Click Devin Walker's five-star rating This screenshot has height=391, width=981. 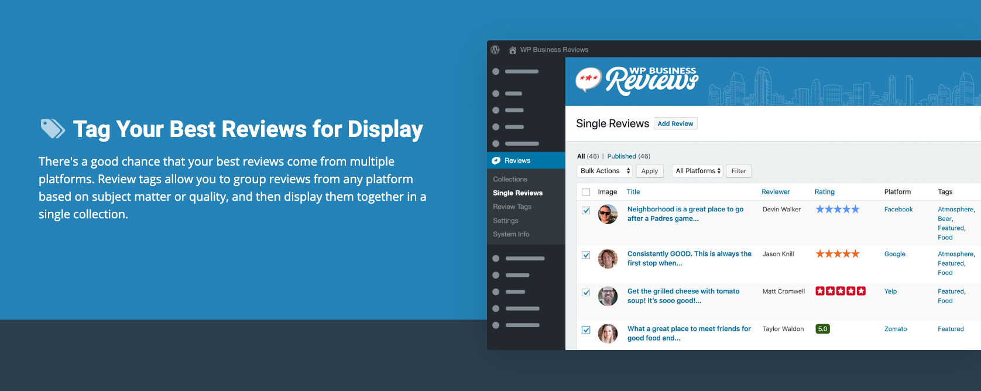pyautogui.click(x=838, y=209)
